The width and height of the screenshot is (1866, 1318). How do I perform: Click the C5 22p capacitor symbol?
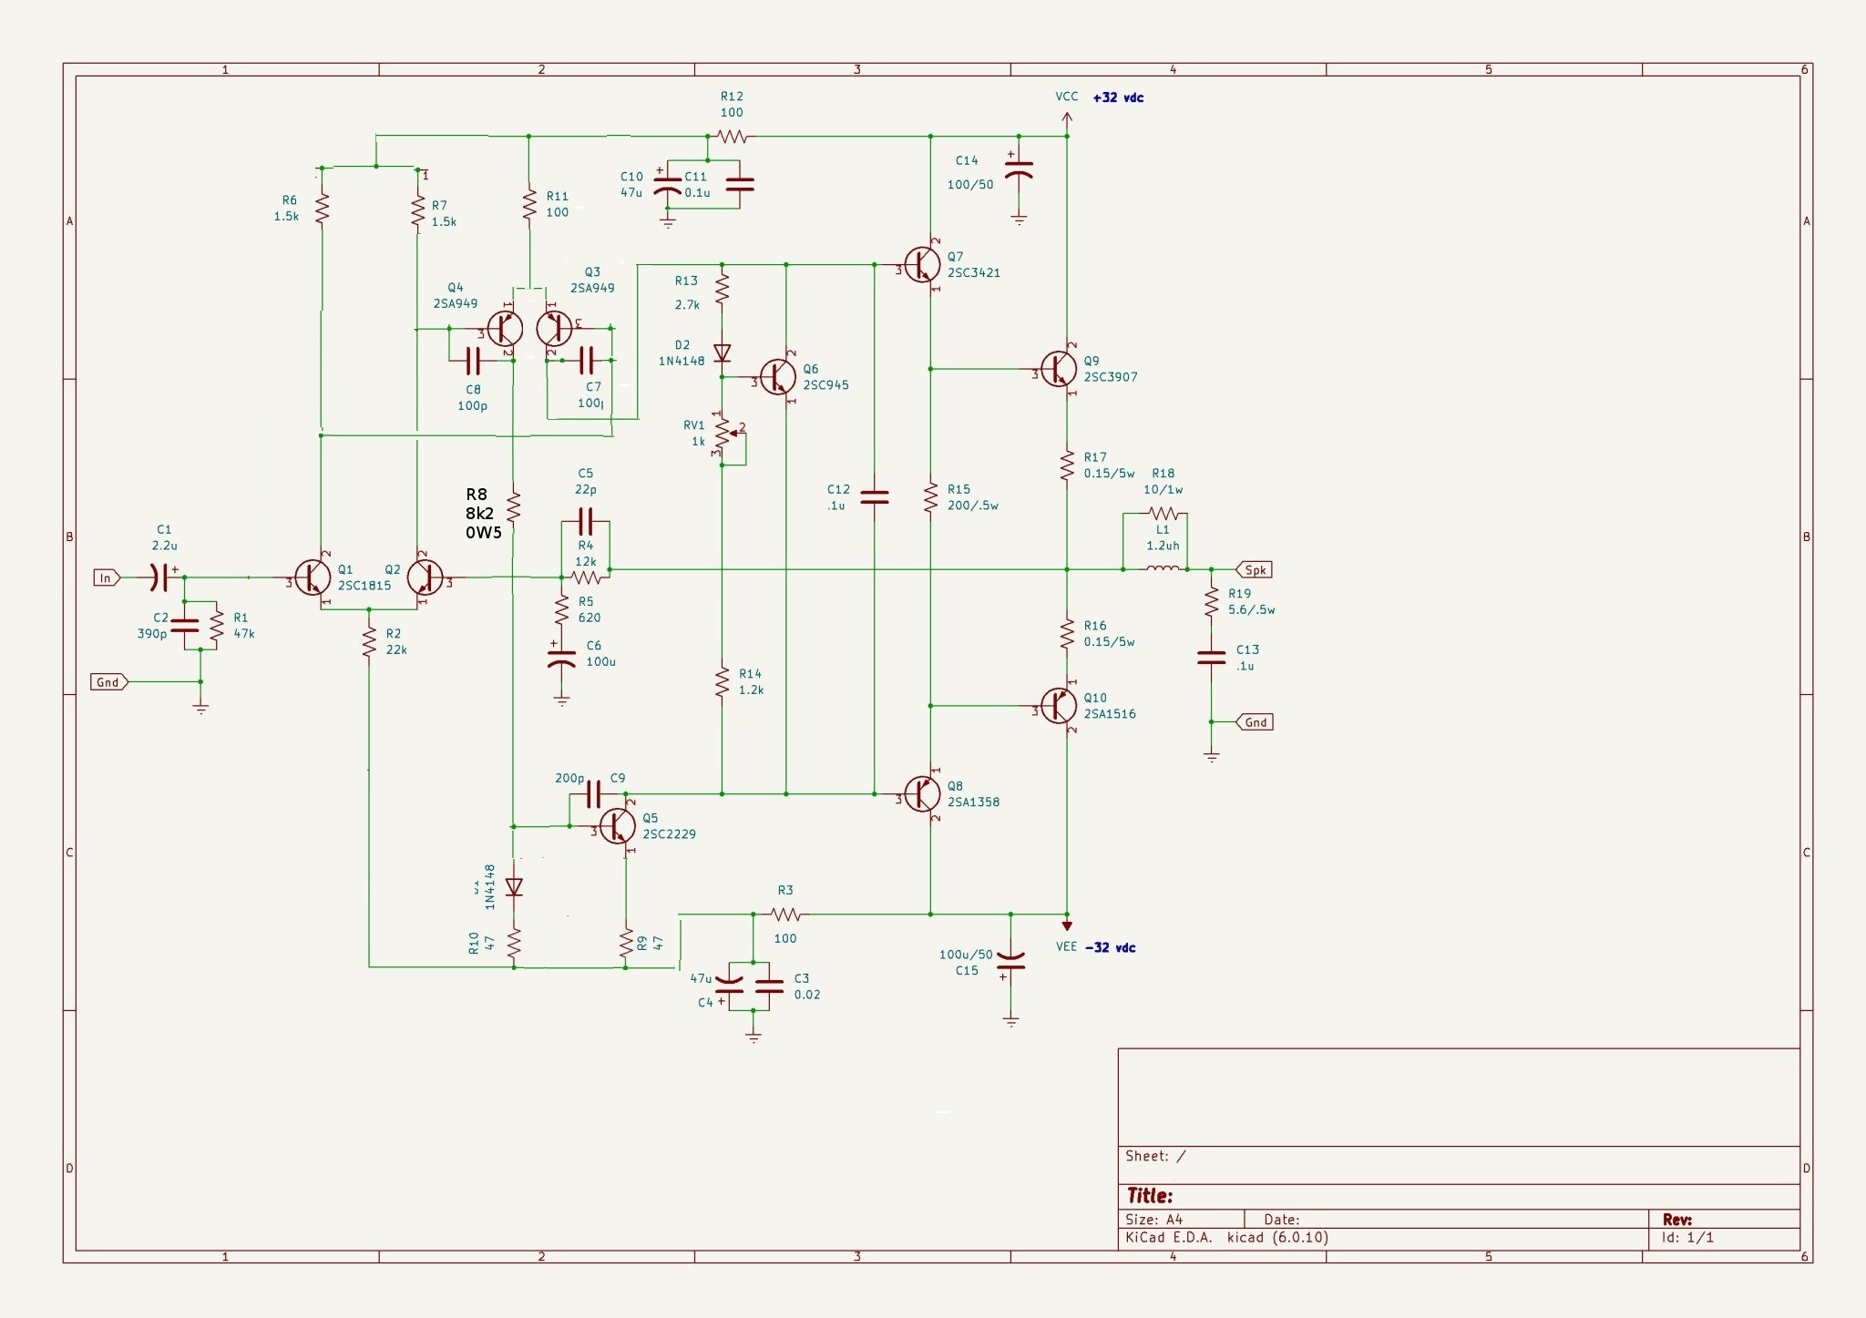tap(586, 522)
